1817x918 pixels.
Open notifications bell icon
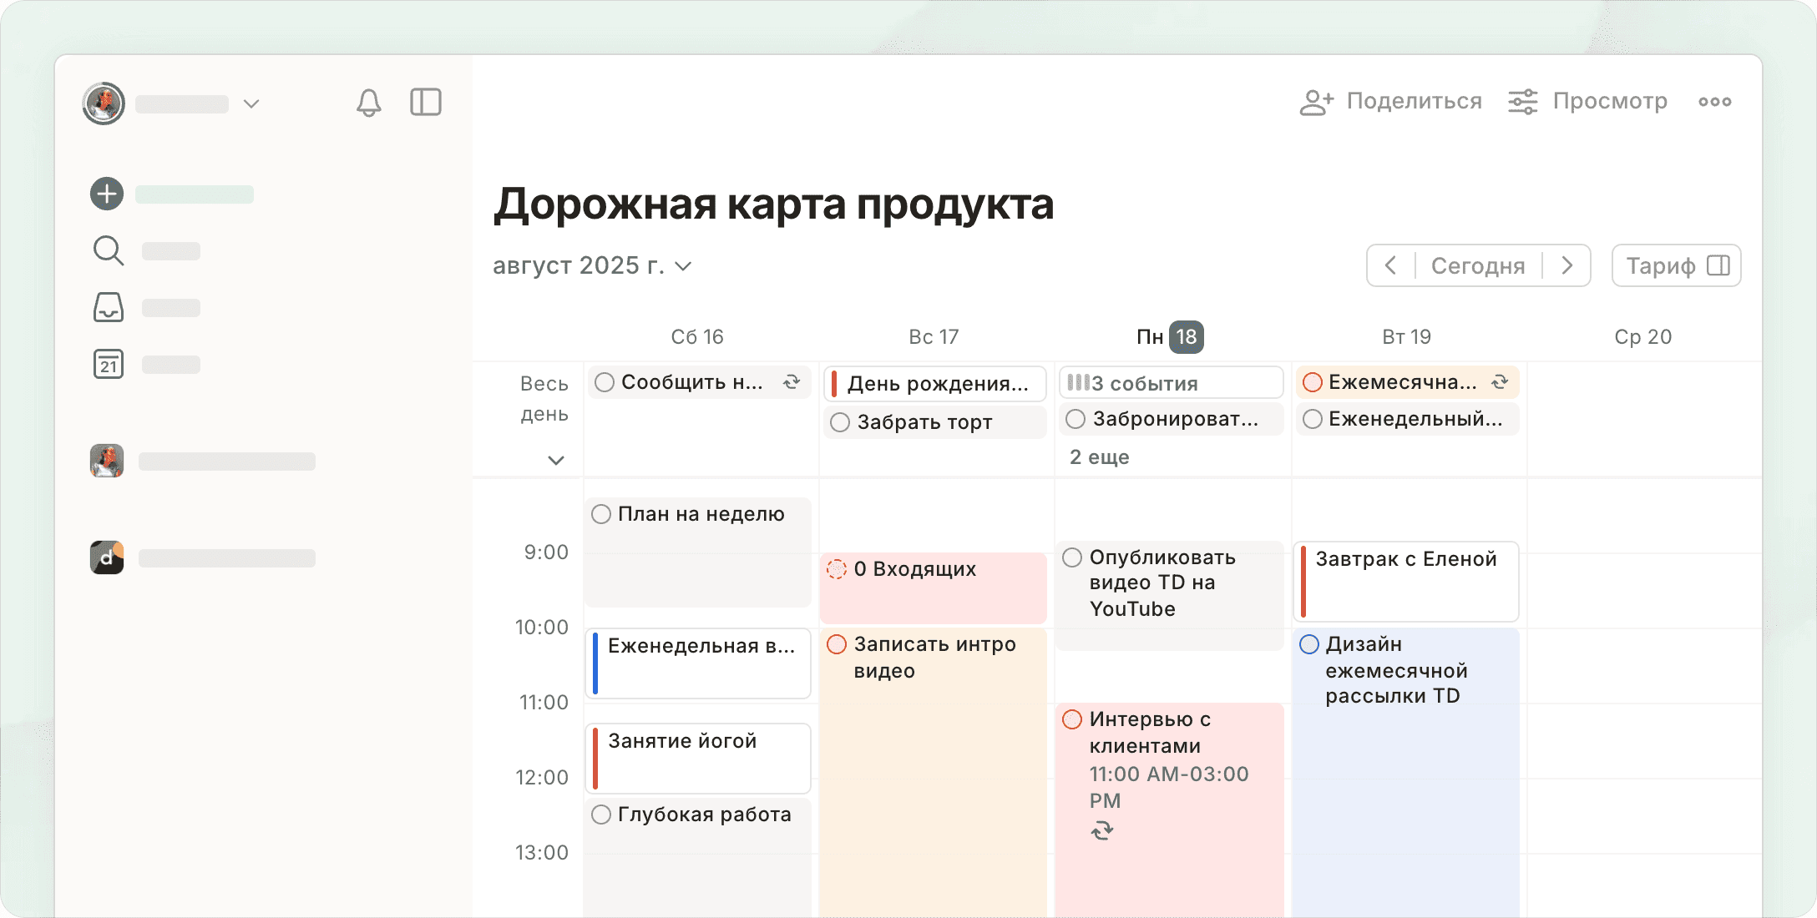tap(368, 103)
